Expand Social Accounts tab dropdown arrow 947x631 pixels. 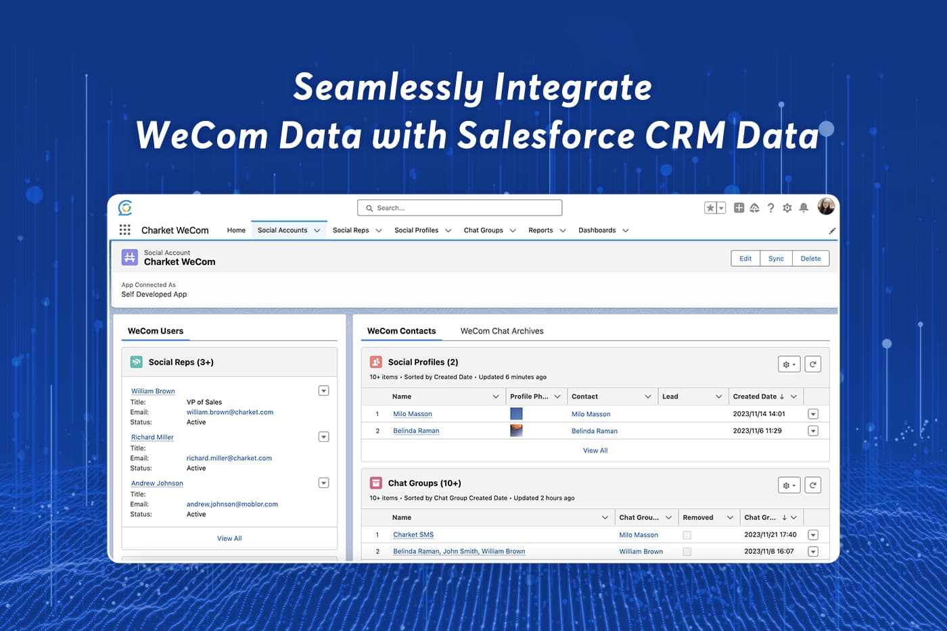317,230
